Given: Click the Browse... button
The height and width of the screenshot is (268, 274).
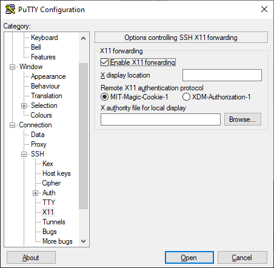Looking at the screenshot, I should coord(242,119).
